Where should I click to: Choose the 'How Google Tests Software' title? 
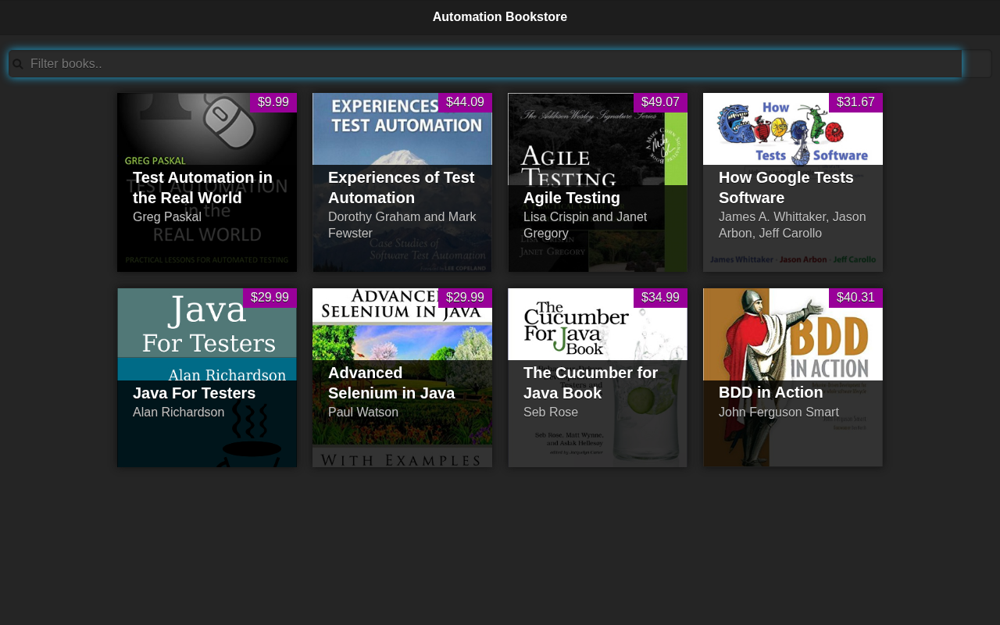coord(786,187)
